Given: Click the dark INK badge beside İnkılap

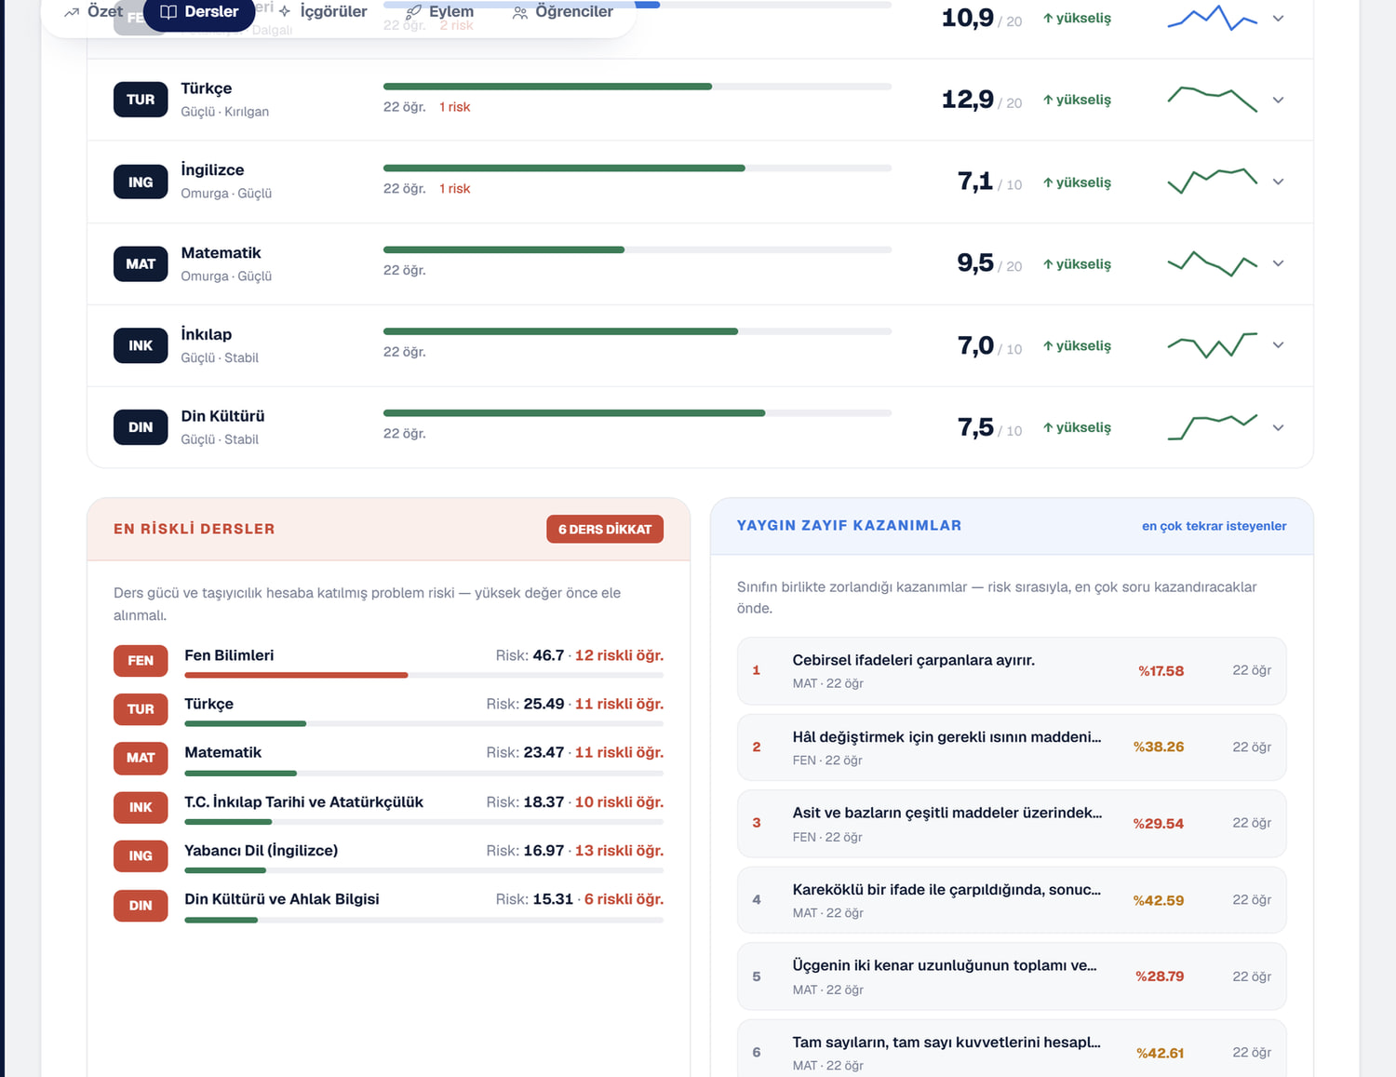Looking at the screenshot, I should (x=141, y=345).
